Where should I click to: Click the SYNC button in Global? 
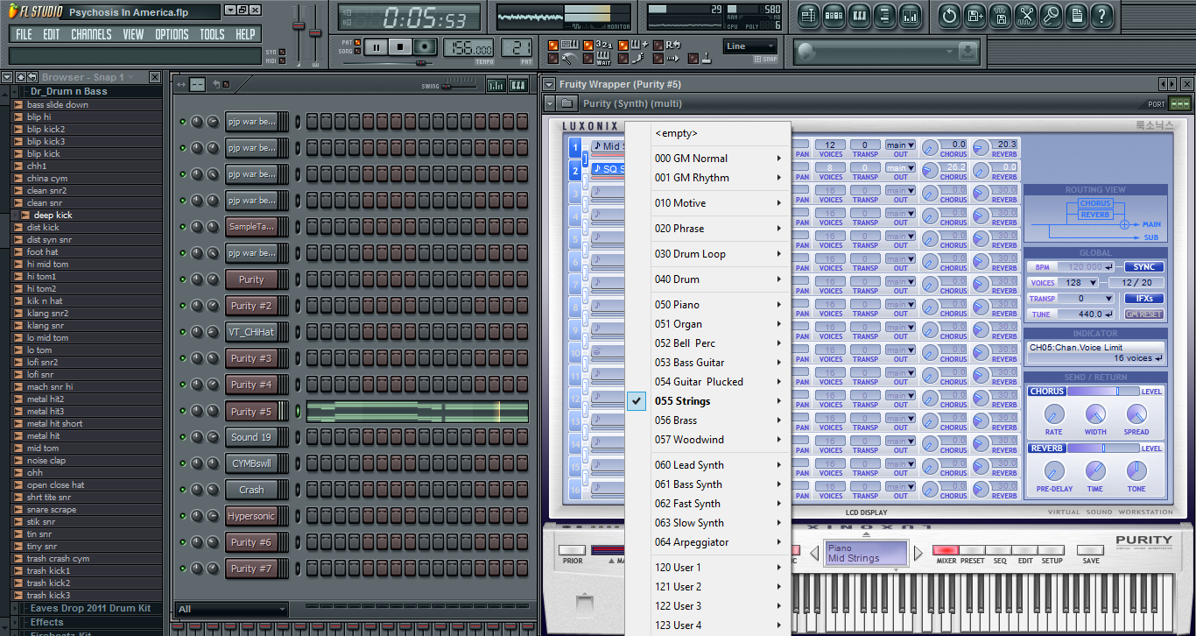coord(1144,267)
